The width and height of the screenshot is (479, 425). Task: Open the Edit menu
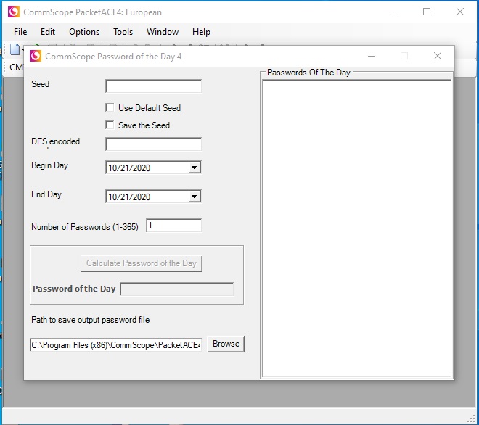coord(48,32)
